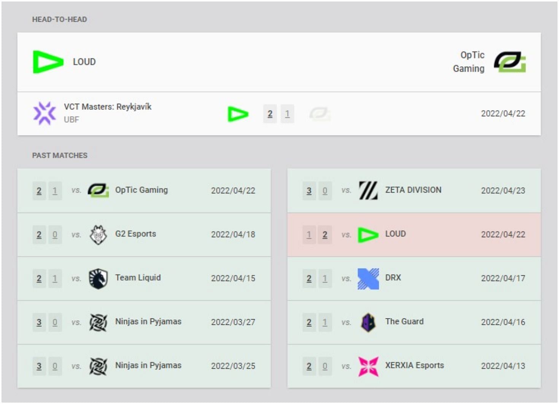
Task: Open VCT Masters Reykjavík event icon
Action: pyautogui.click(x=44, y=113)
